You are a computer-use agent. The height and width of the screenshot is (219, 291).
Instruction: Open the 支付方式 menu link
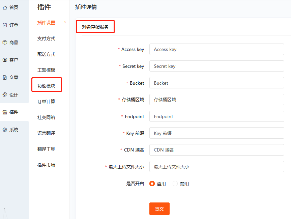tap(46, 38)
